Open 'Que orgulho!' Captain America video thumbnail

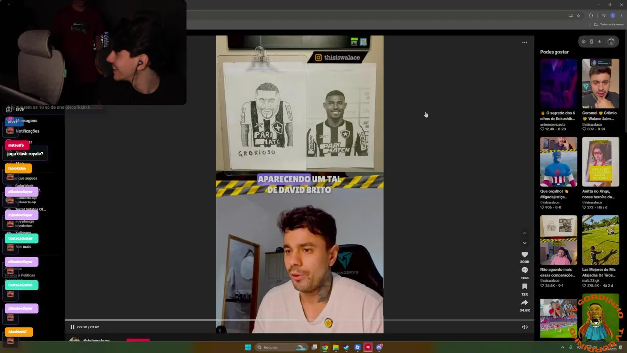coord(558,162)
